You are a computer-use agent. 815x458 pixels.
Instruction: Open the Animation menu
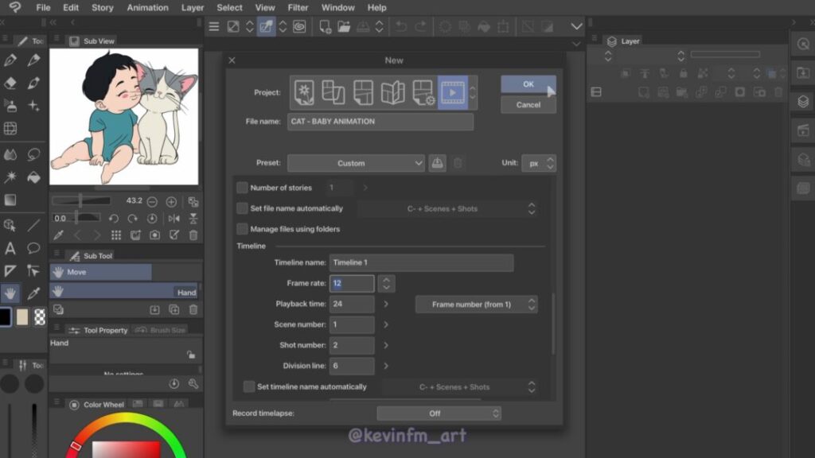tap(147, 8)
